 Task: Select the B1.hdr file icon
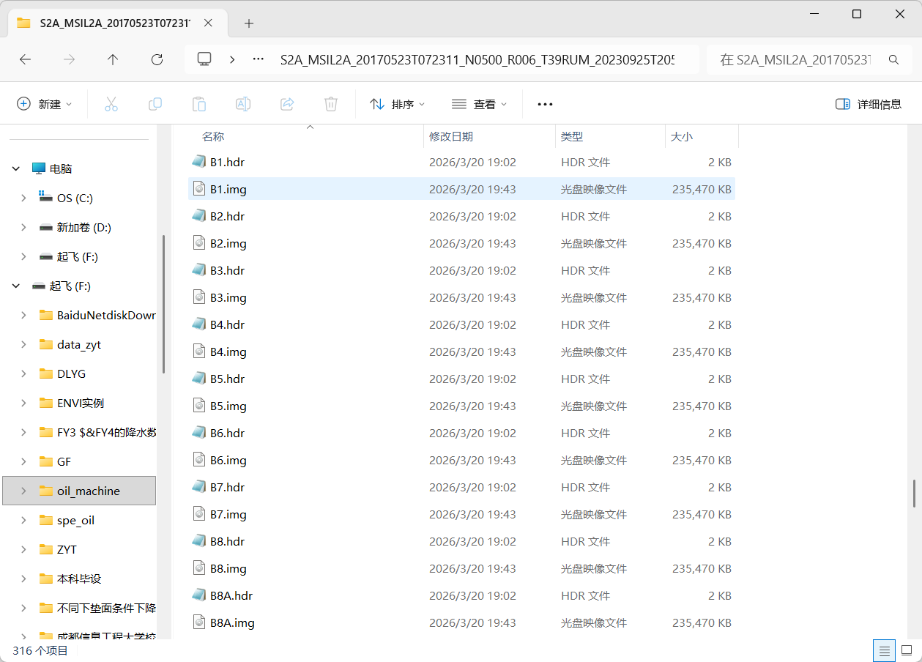198,162
